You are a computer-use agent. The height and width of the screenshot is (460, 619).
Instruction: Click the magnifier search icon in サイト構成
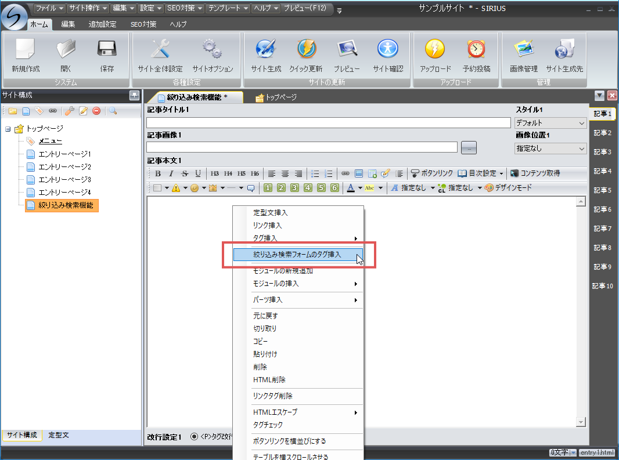pyautogui.click(x=113, y=111)
